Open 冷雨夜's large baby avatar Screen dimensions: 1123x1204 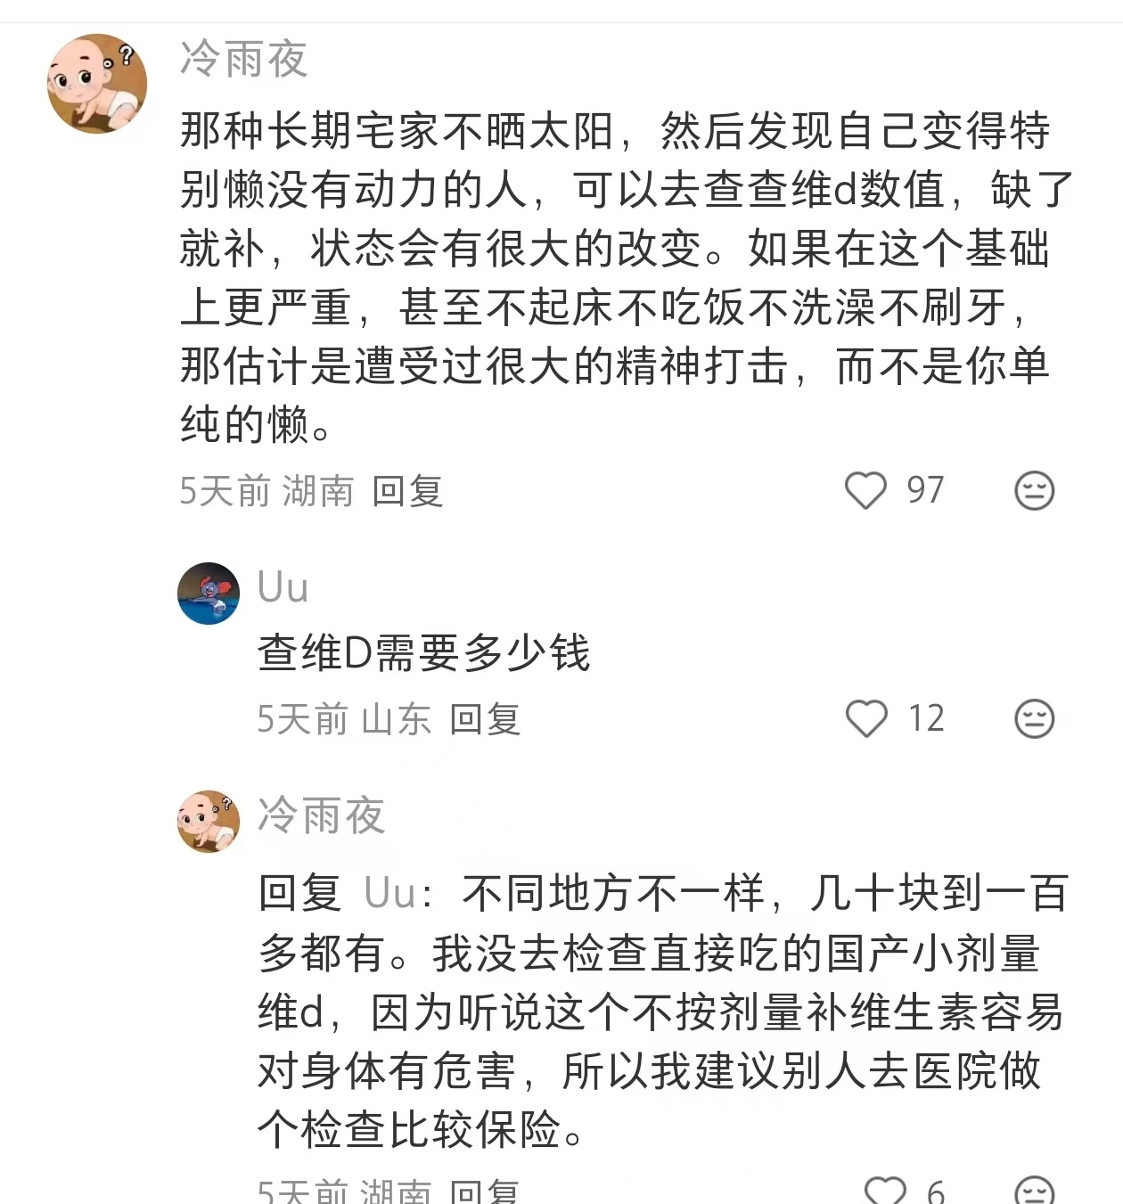coord(97,84)
